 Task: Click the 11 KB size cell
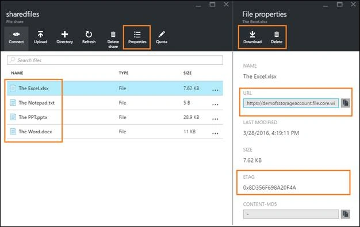click(x=189, y=132)
